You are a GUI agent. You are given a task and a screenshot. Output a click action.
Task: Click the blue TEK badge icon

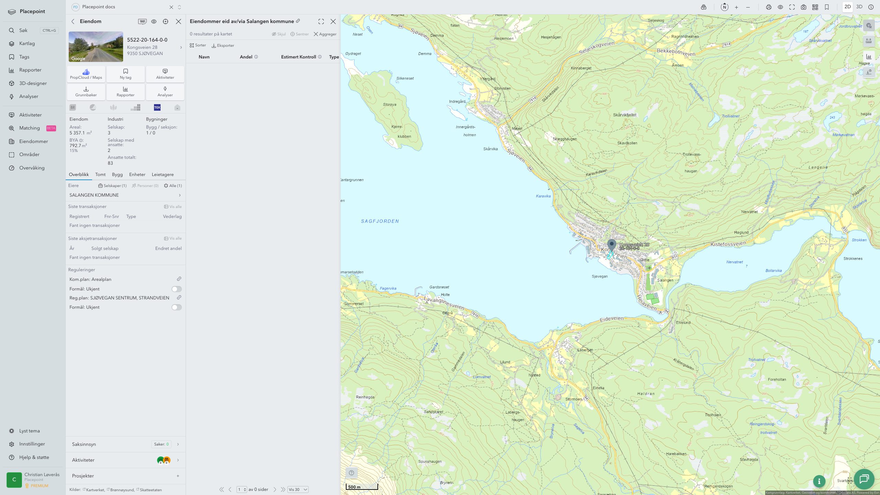click(157, 108)
